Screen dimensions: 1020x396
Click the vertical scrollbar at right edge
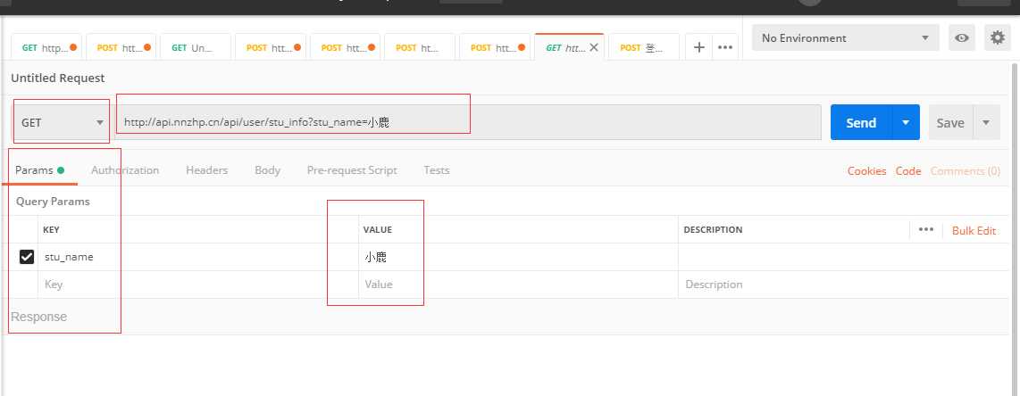[1015, 227]
